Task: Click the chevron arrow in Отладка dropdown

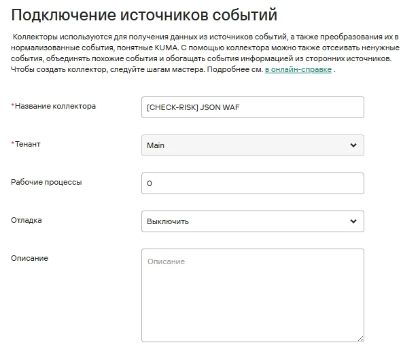Action: [353, 221]
